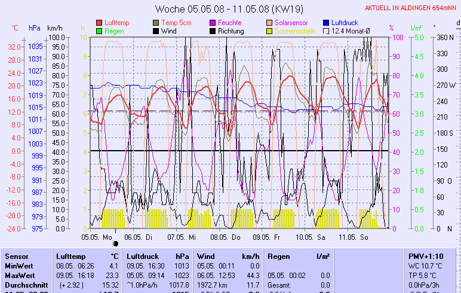Click the olive Temp 5cm legend swatch
Screen dimensions: 461x293
pyautogui.click(x=156, y=23)
